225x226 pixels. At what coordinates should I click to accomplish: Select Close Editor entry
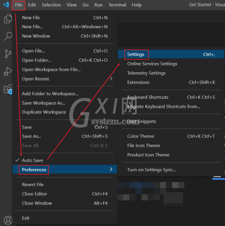65,194
